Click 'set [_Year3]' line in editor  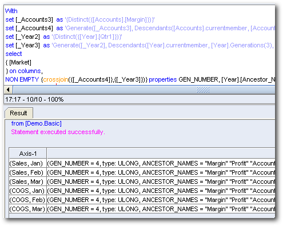(139, 45)
